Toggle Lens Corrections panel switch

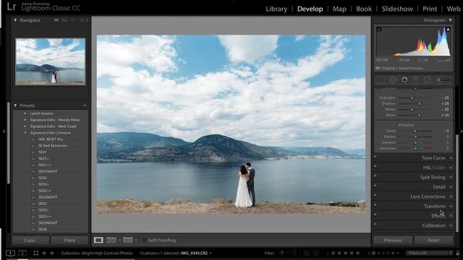click(x=375, y=196)
